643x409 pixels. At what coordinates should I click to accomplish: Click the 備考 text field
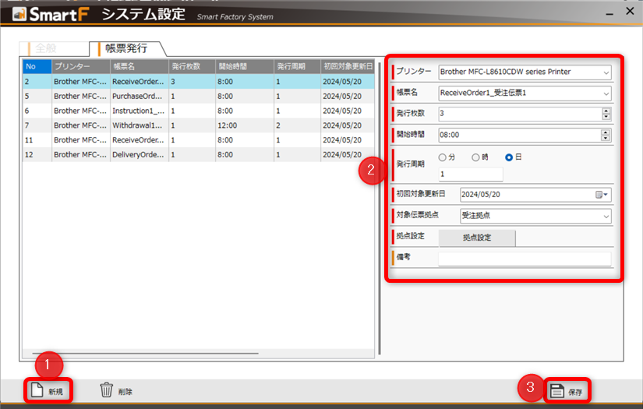[524, 259]
